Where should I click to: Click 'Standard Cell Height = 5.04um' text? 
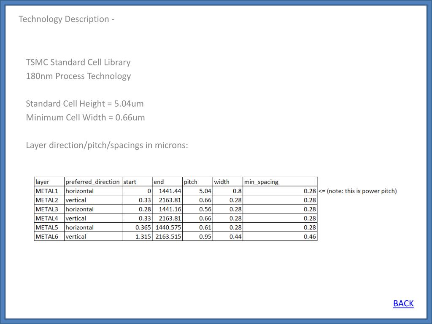point(84,104)
